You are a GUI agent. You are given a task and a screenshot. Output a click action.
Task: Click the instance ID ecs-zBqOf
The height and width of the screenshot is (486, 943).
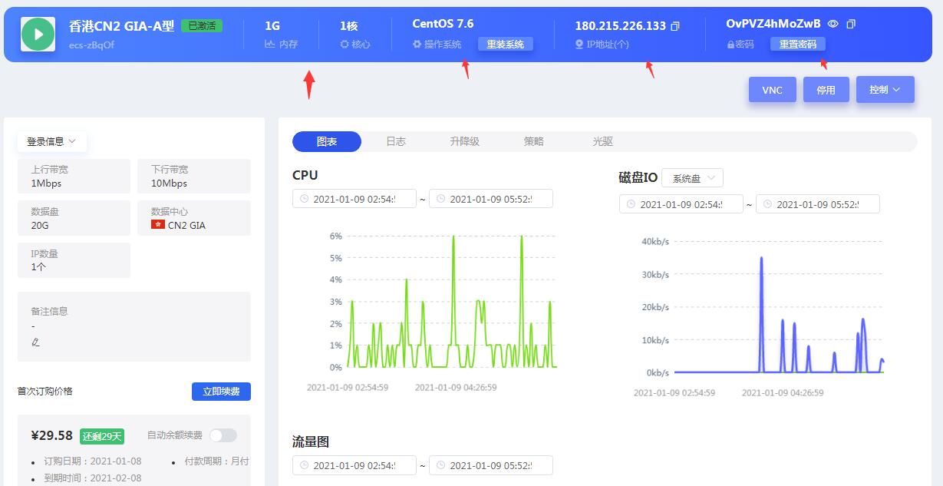(x=92, y=45)
